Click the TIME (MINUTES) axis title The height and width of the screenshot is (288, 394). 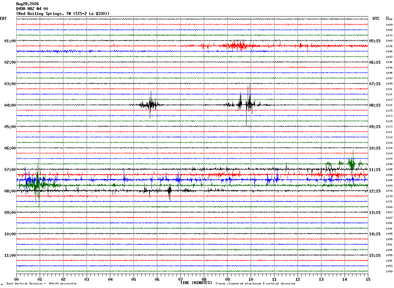196,283
